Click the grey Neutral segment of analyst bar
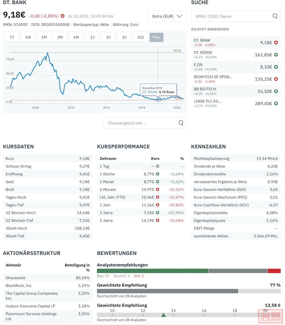 238,271
